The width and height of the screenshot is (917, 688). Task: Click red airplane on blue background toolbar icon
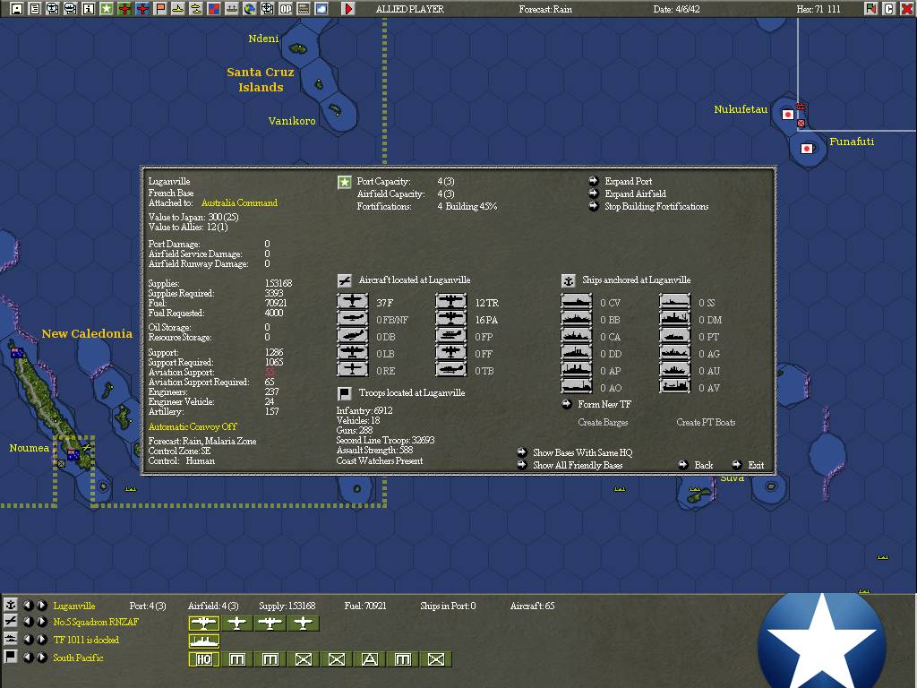coord(142,9)
